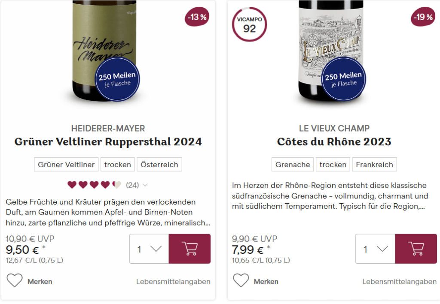
Task: Toggle heart wishlist icon for Heiderer-Mayer wine
Action: click(15, 280)
